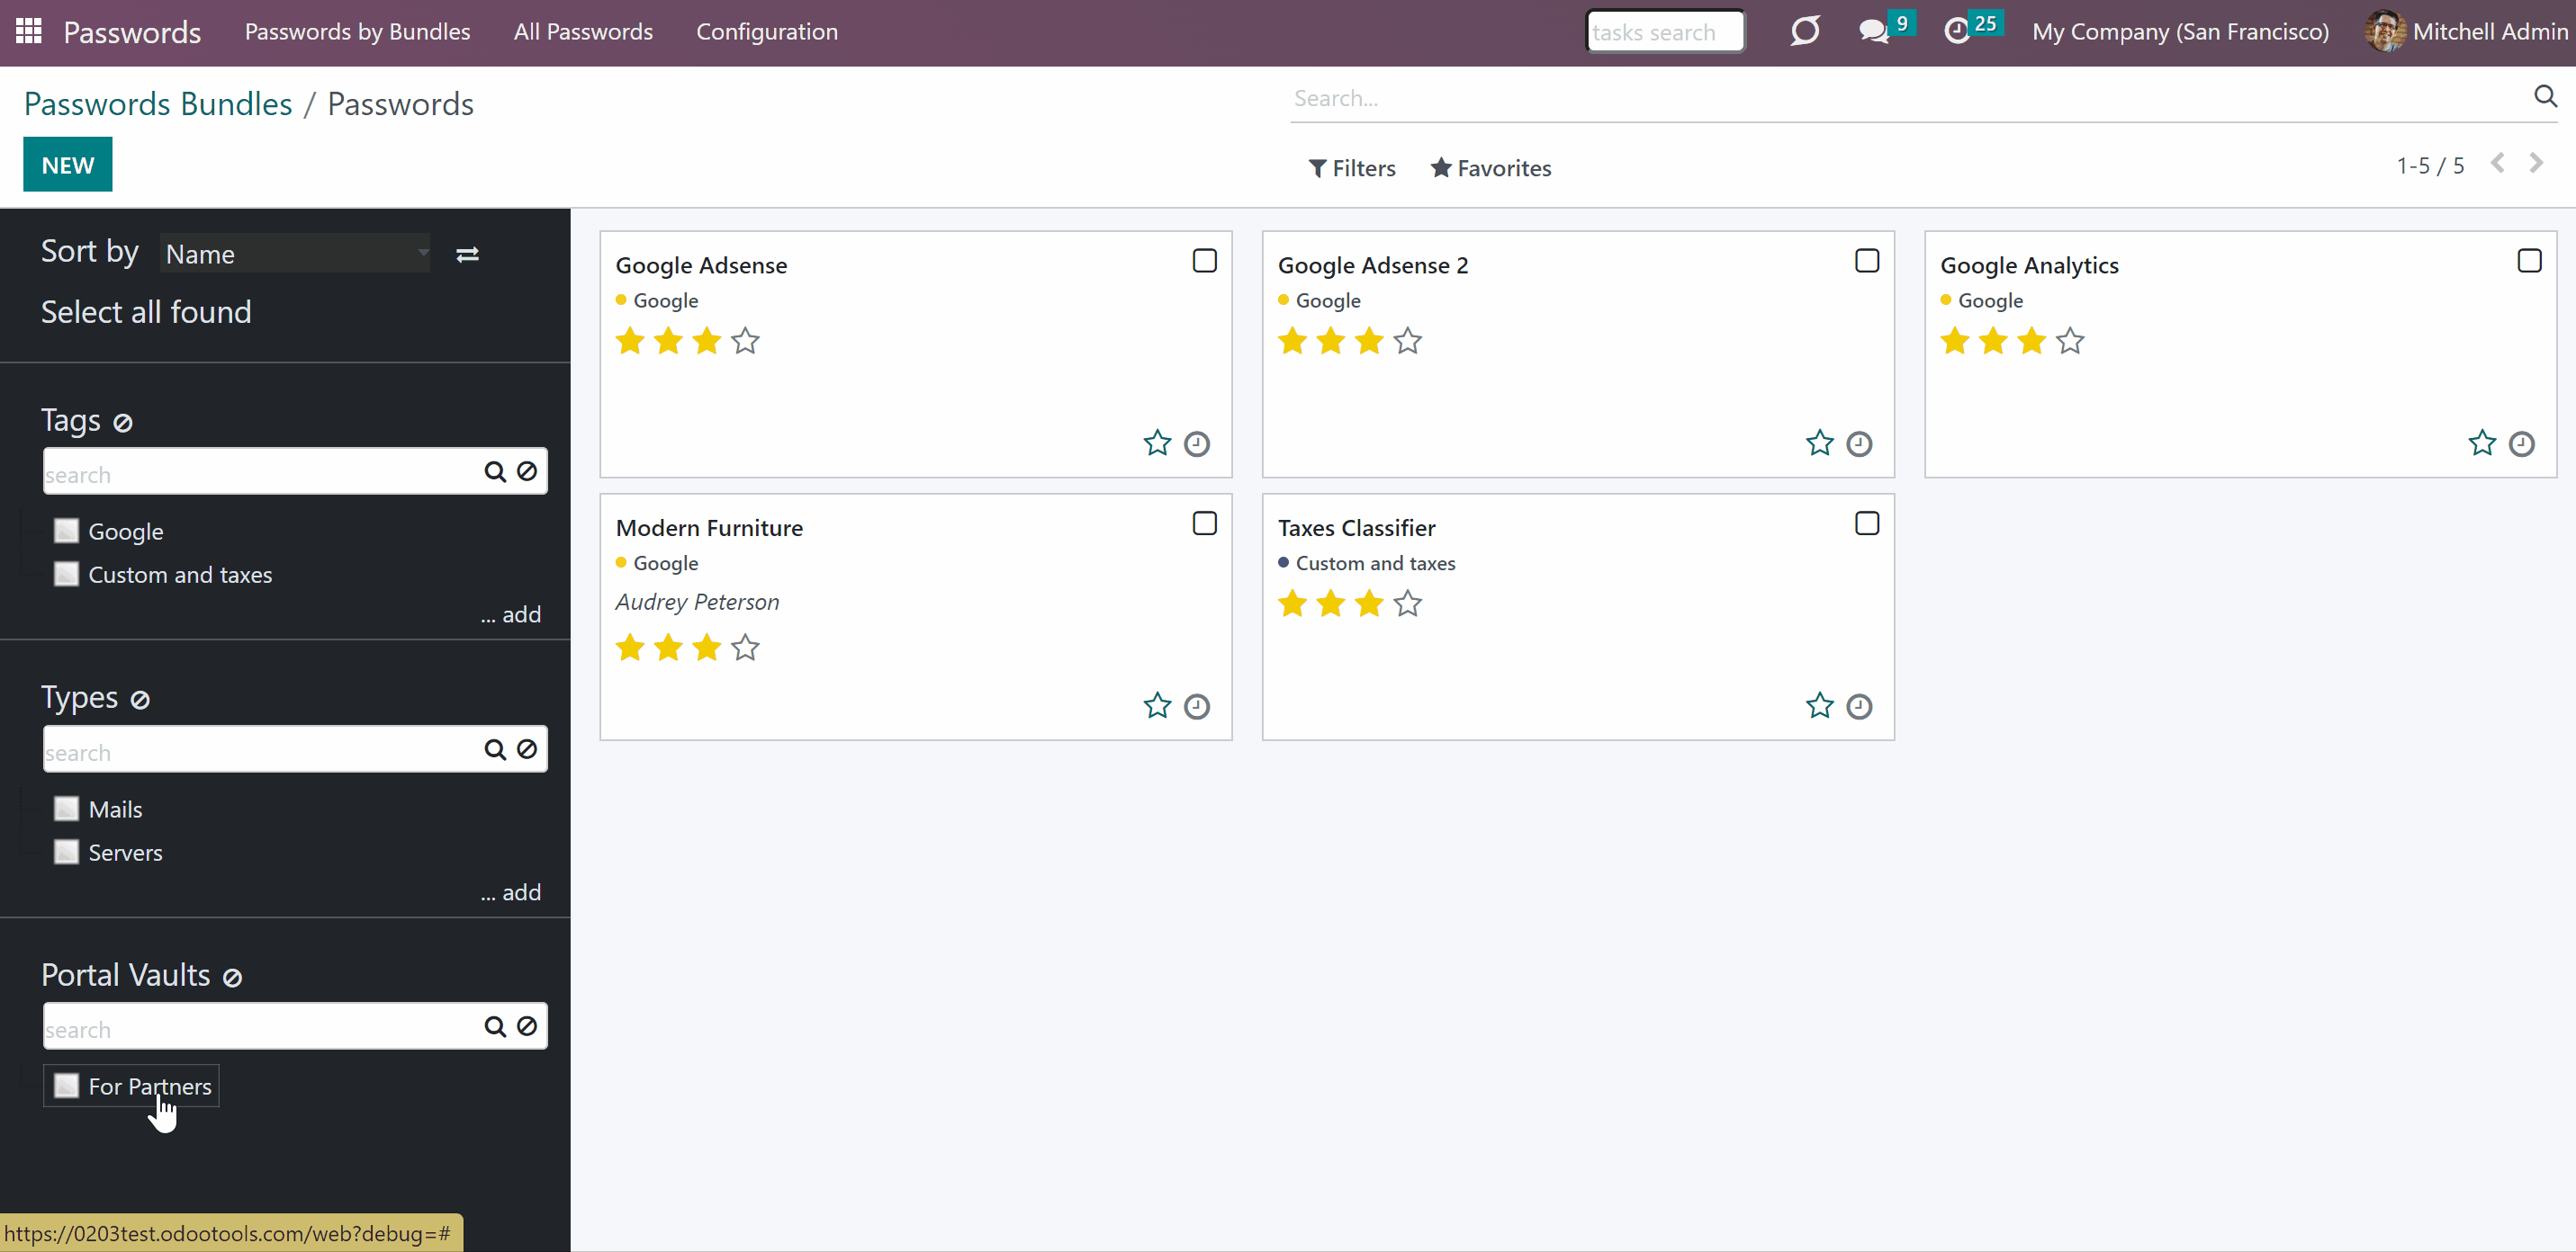This screenshot has width=2576, height=1252.
Task: Clear all selected Types icon beside heading
Action: point(140,701)
